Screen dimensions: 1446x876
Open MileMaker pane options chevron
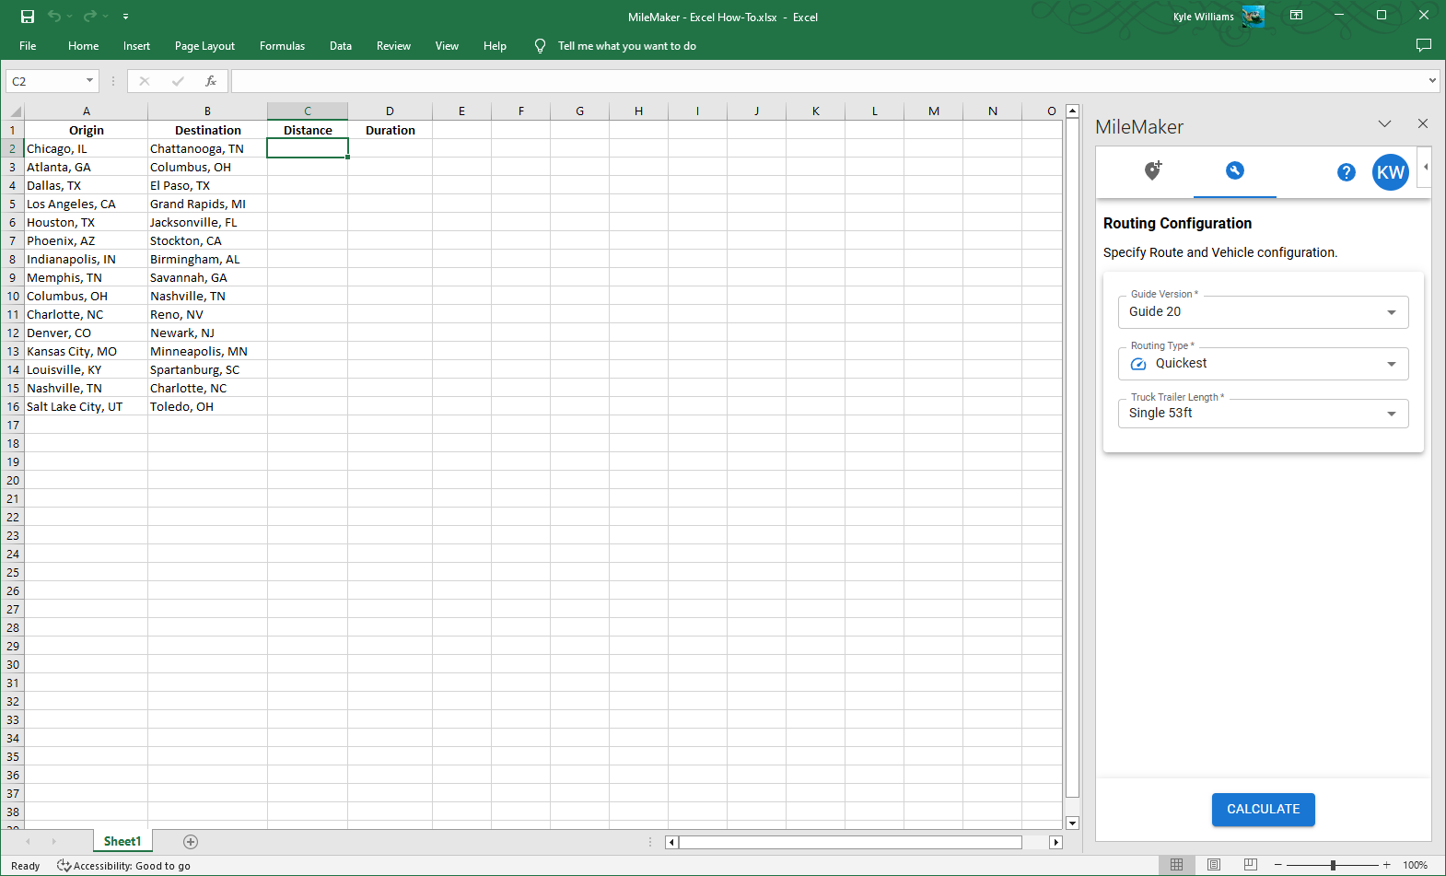click(1384, 123)
